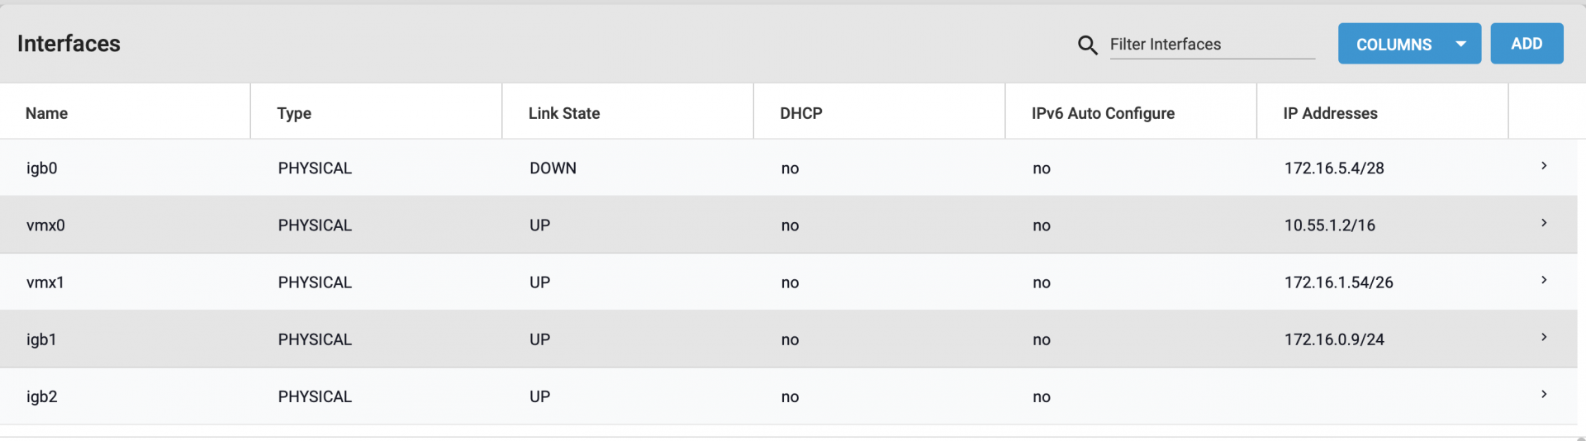Sort by IPv6 Auto Configure header
Image resolution: width=1586 pixels, height=441 pixels.
(1103, 113)
